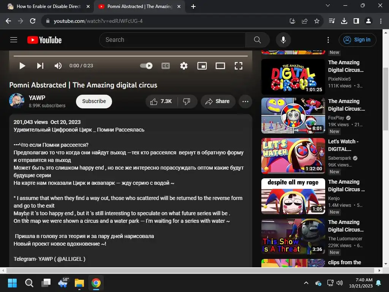Open the notifications bell in tray

click(x=379, y=283)
